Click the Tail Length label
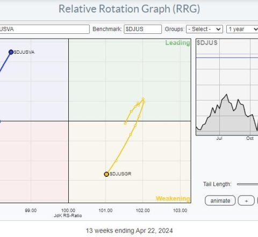258x237 pixels. 217,184
